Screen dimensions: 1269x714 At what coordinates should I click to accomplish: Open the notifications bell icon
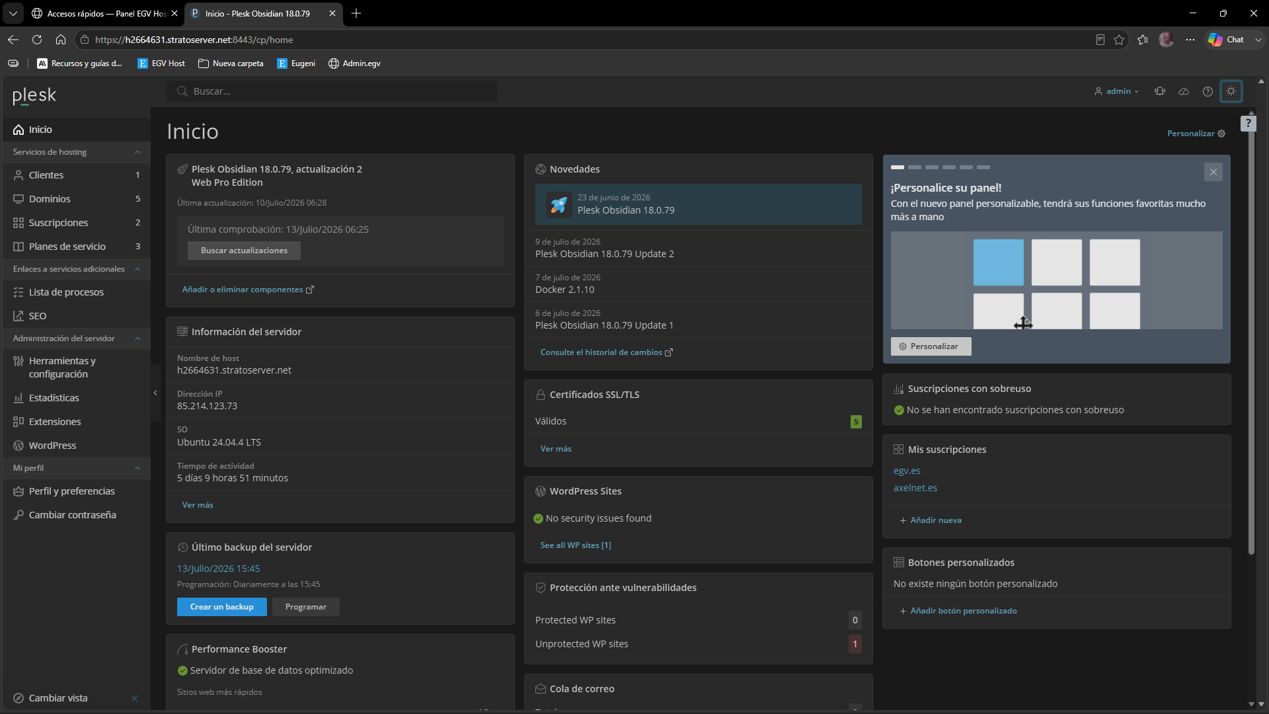coord(1160,91)
